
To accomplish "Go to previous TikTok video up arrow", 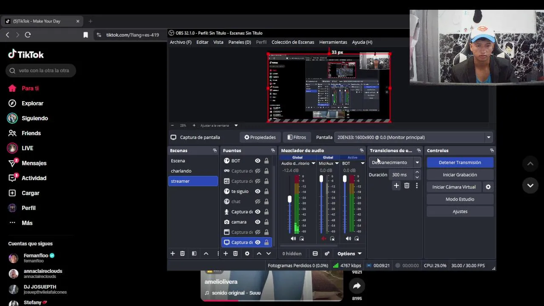I will (530, 164).
